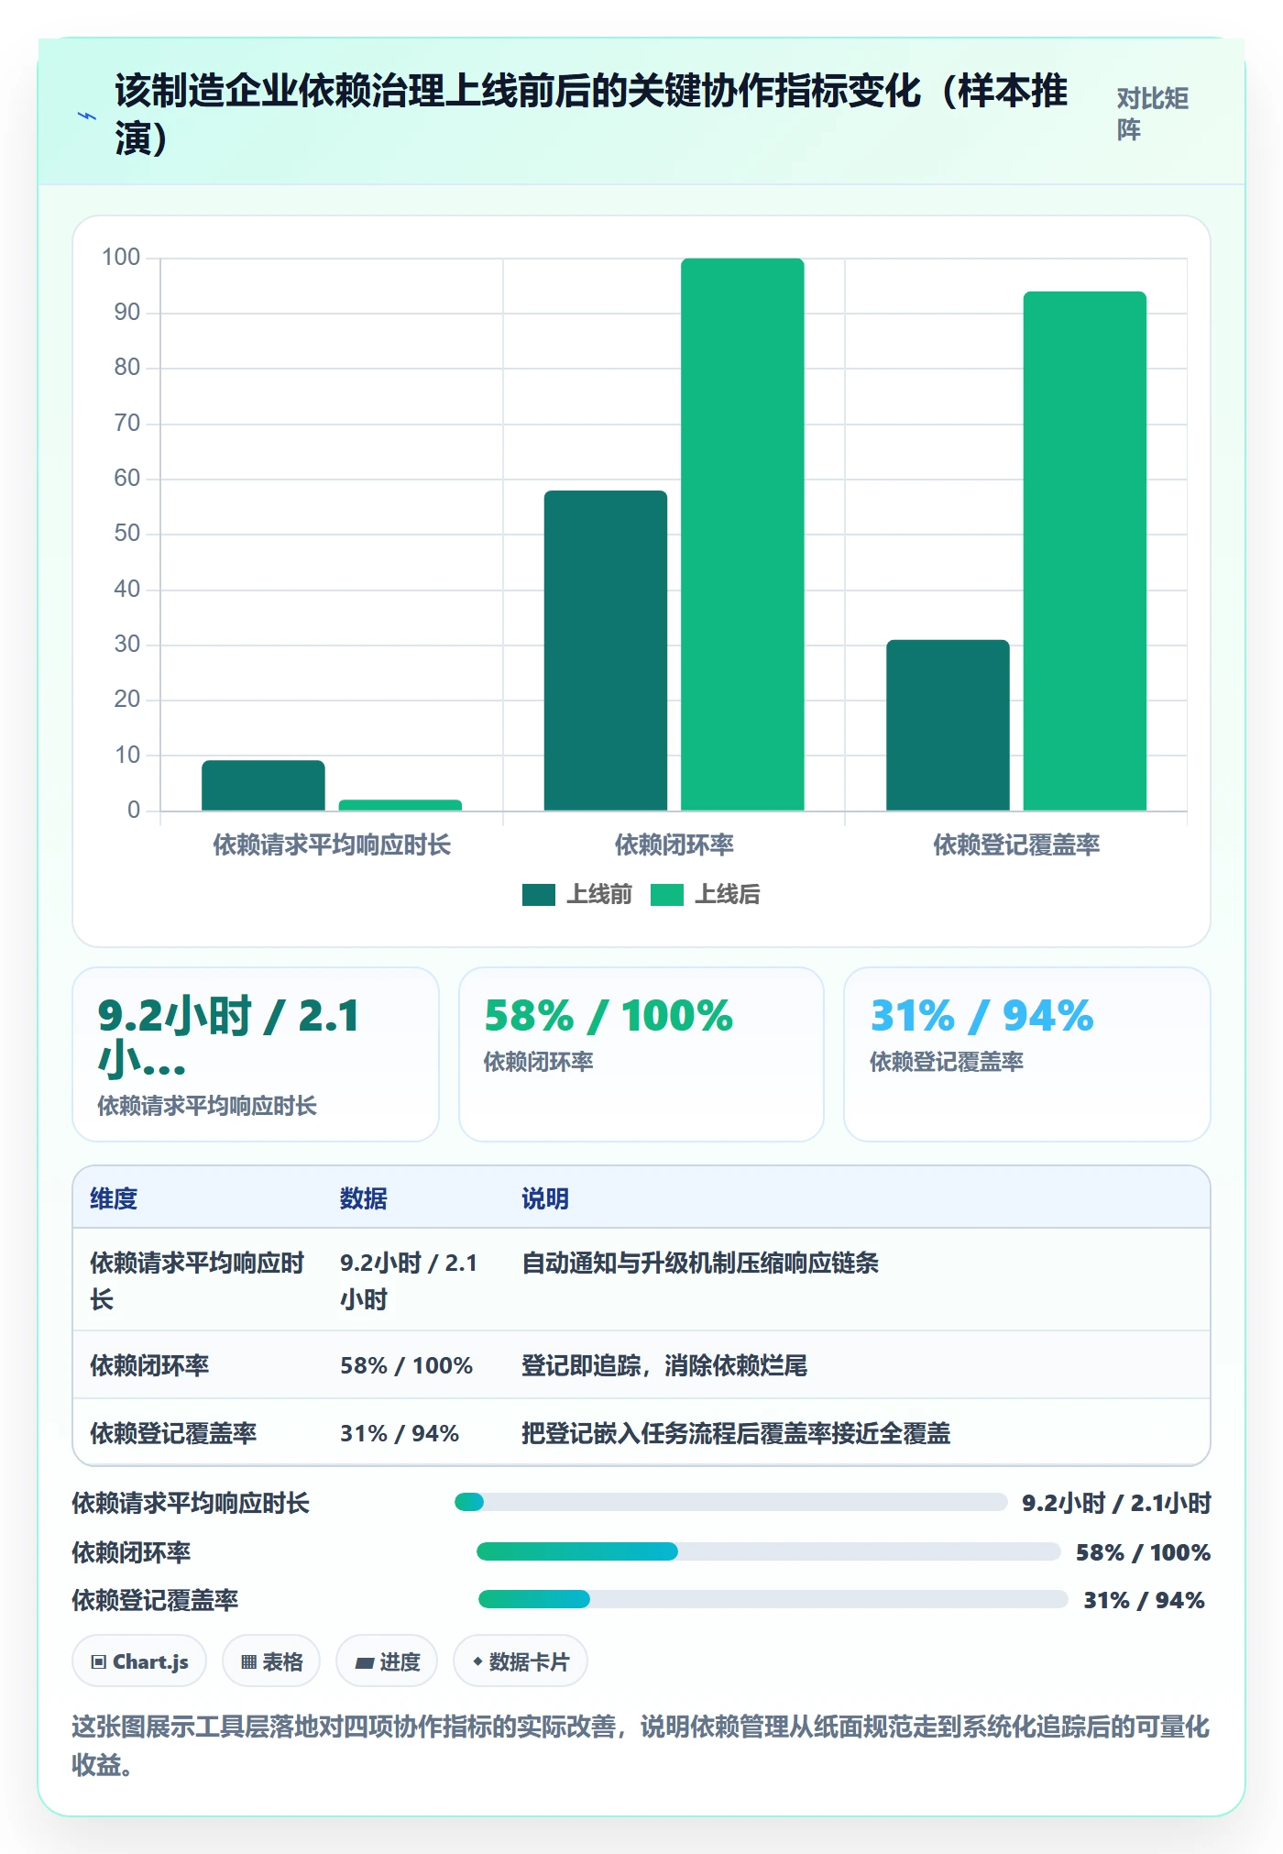Click the 依赖登记覆盖率 x-axis label
This screenshot has height=1854, width=1283.
point(1016,844)
